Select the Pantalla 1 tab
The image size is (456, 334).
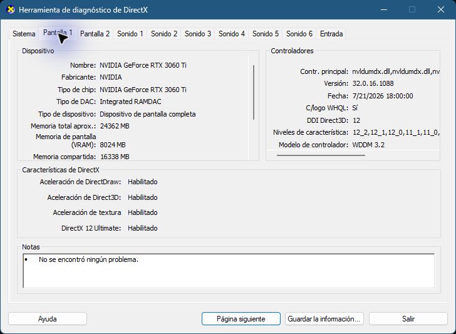[x=58, y=33]
